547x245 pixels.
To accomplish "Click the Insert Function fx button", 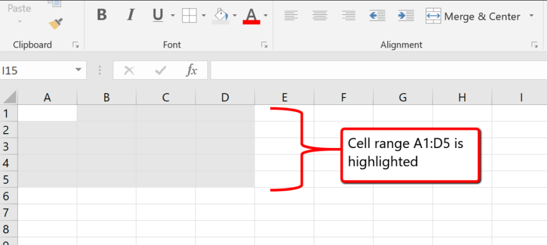I will (191, 70).
